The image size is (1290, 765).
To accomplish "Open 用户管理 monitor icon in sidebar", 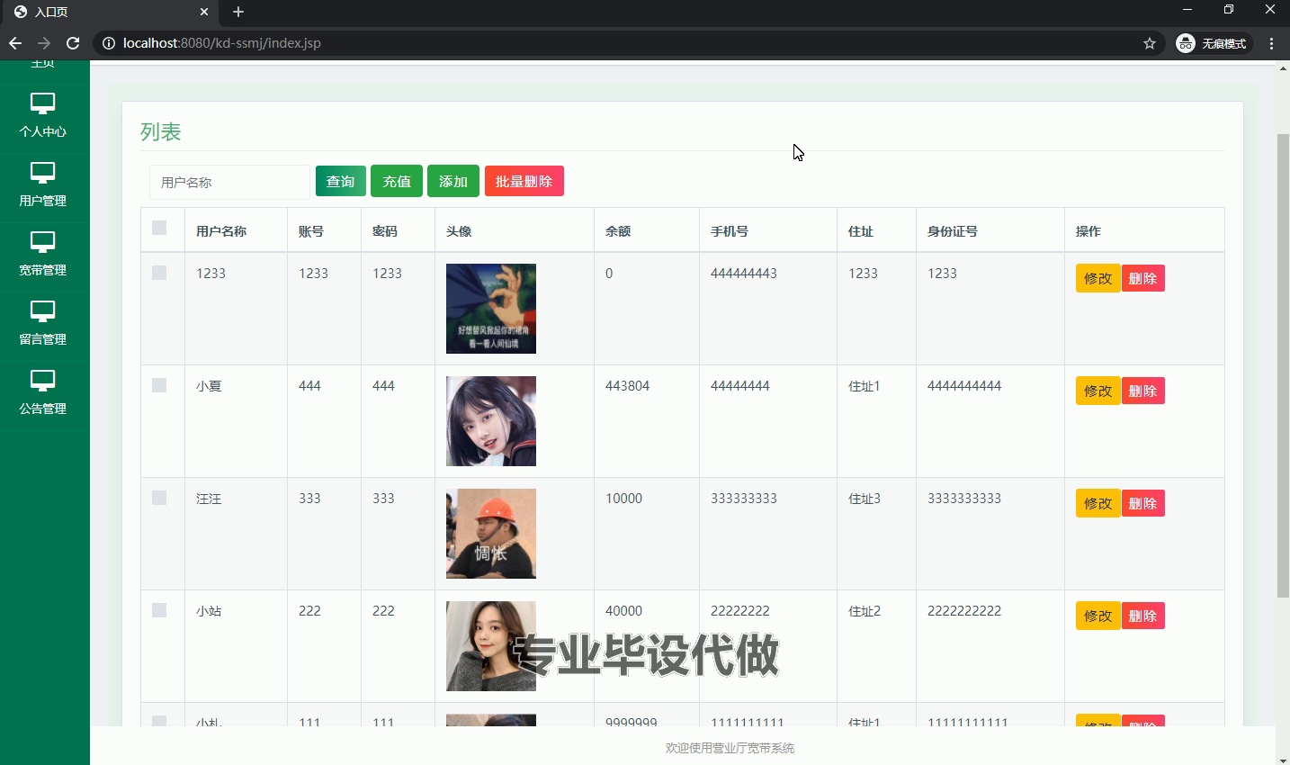I will (x=42, y=173).
